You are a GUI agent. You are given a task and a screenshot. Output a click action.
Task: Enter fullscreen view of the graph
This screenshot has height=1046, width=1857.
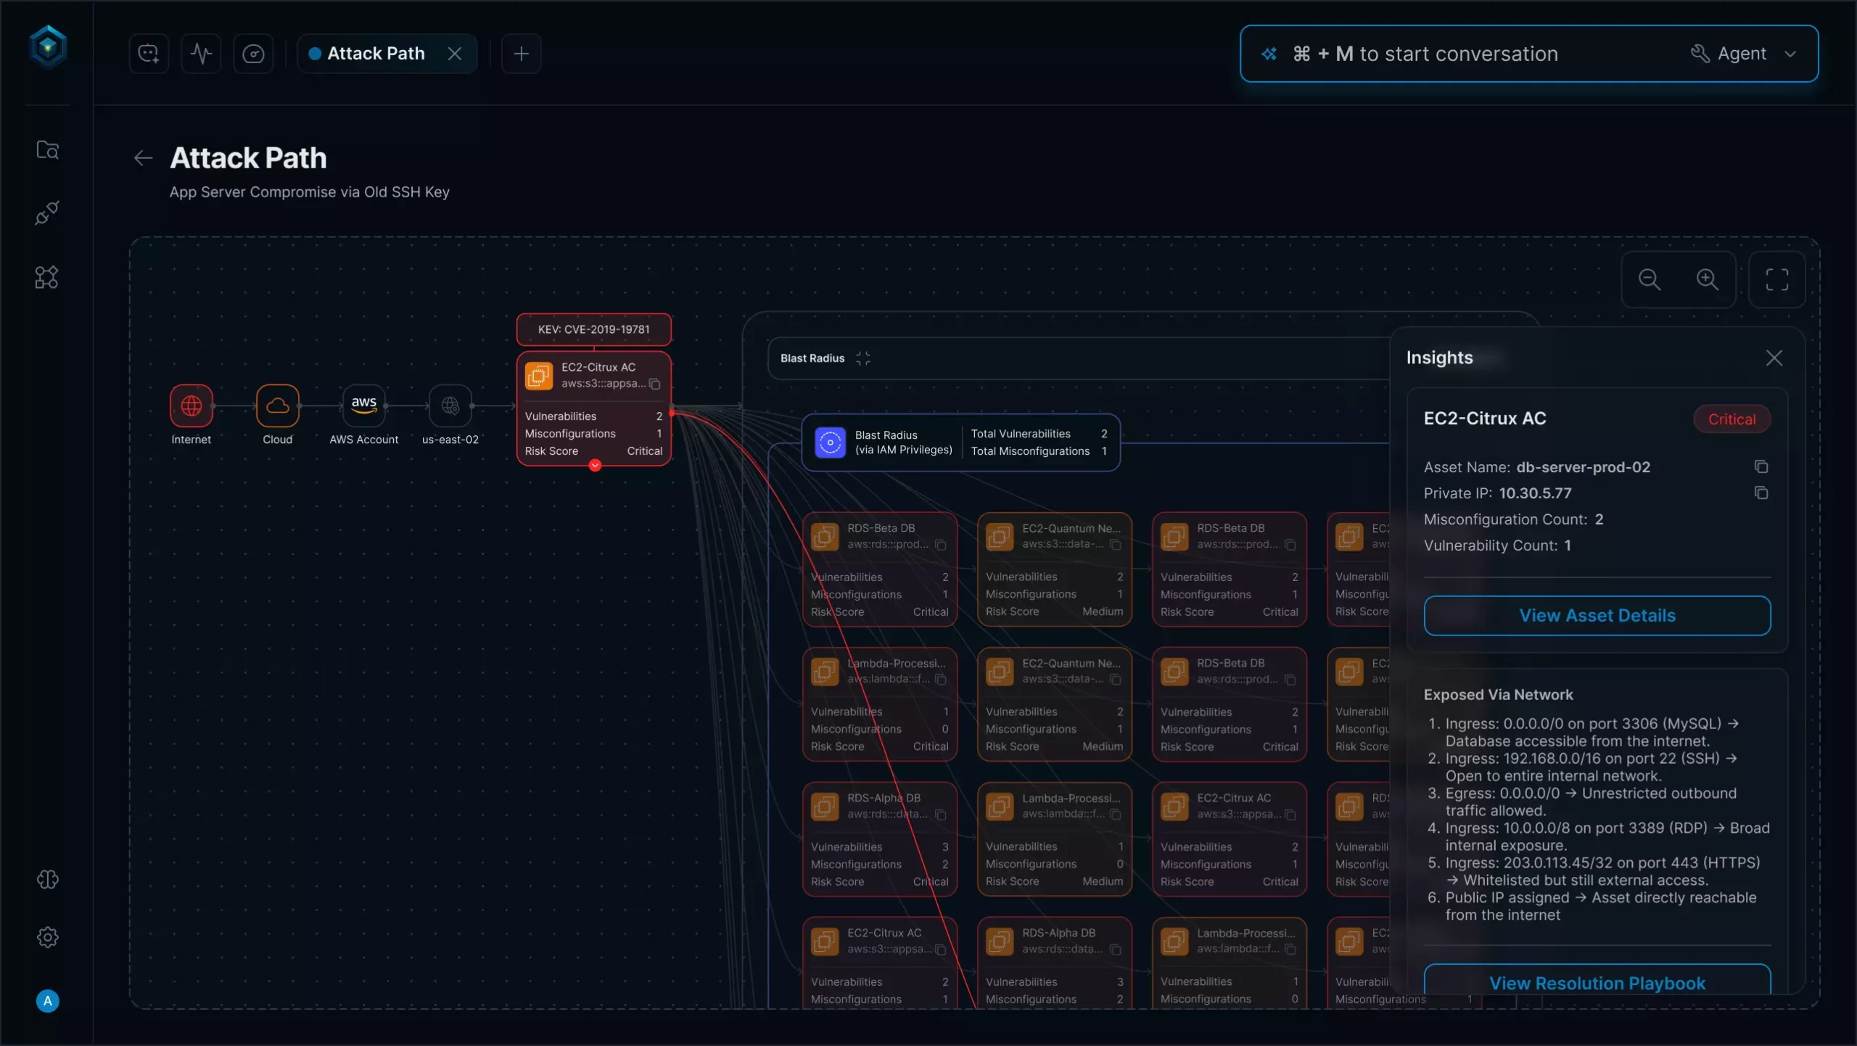(1776, 280)
